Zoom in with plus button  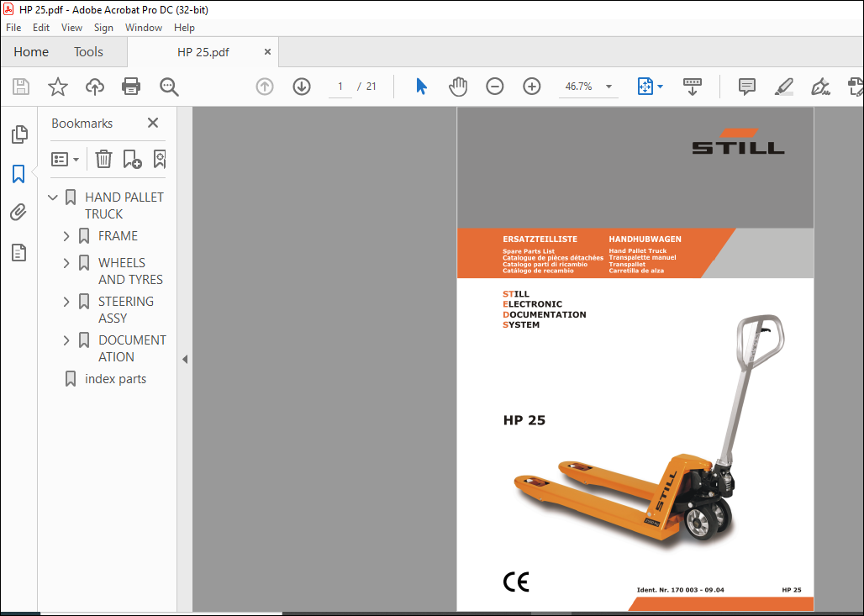532,87
